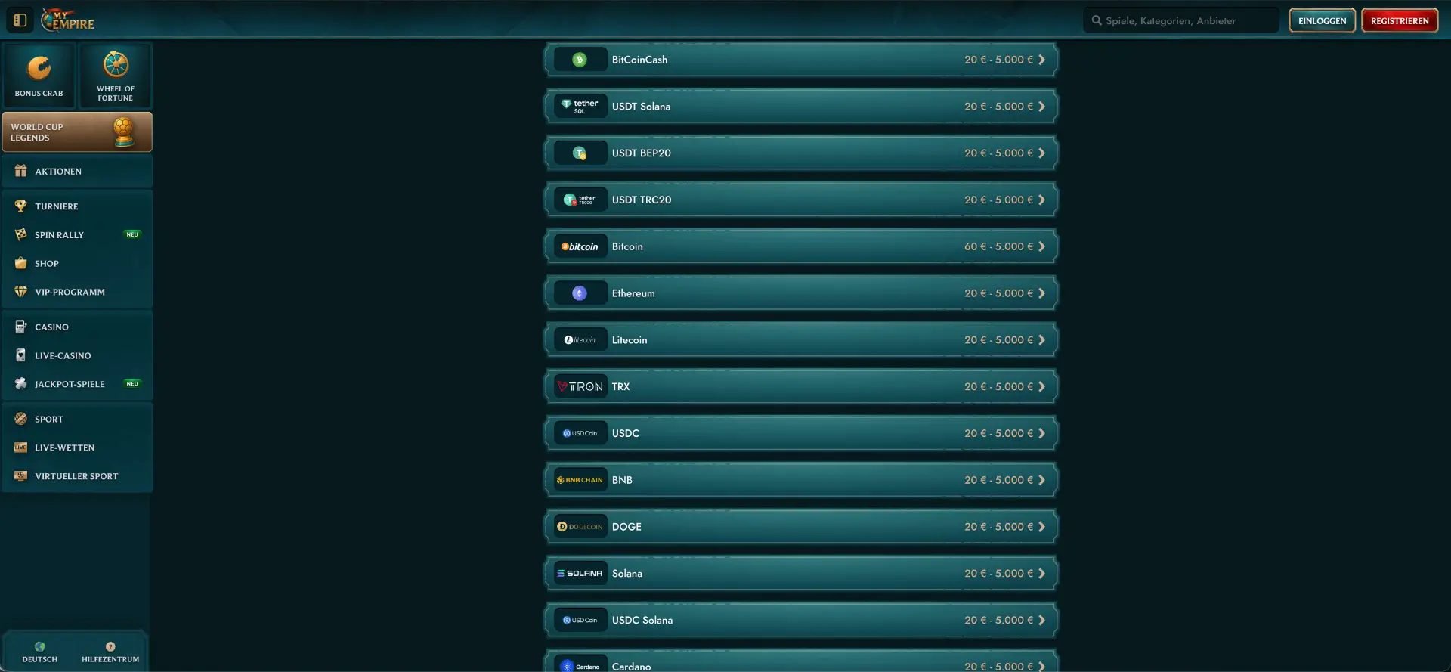Open the Wheel of Fortune
The width and height of the screenshot is (1451, 672).
(116, 75)
